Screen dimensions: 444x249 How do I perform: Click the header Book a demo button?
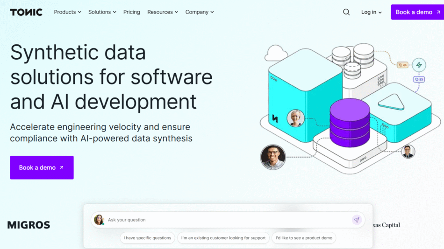coord(417,12)
